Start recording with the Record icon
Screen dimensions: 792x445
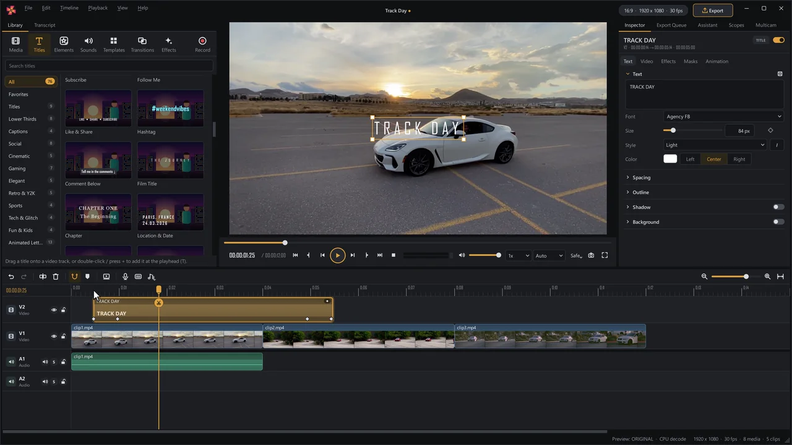202,44
